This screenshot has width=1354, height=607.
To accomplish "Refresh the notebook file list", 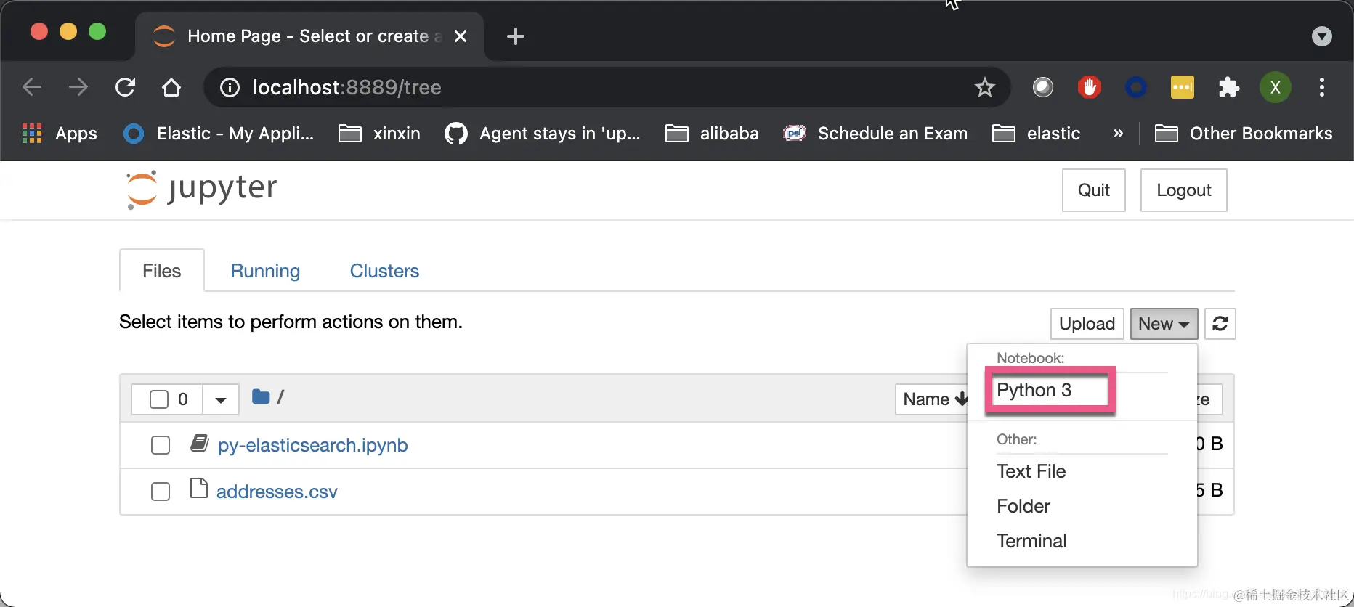I will [x=1220, y=324].
